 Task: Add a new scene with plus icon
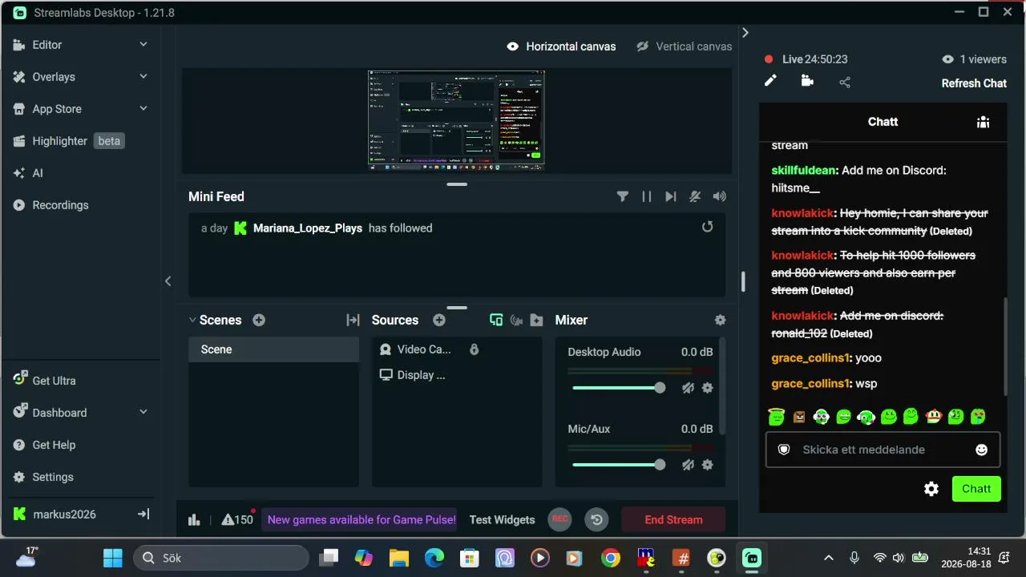click(x=259, y=320)
